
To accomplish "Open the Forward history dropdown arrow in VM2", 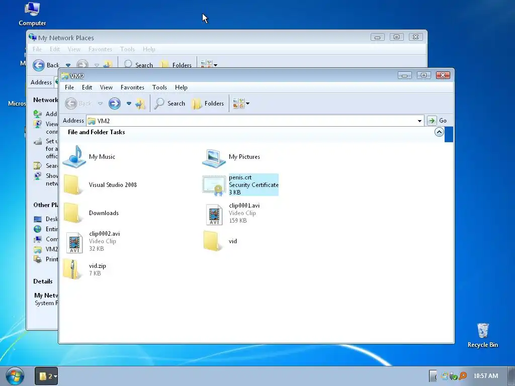I will point(129,104).
